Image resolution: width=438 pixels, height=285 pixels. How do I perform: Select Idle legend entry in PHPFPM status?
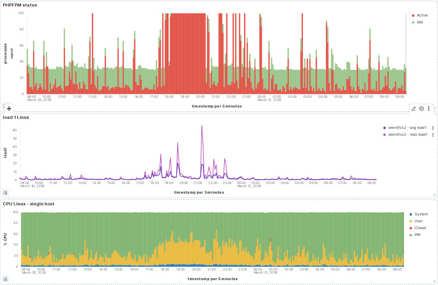420,22
